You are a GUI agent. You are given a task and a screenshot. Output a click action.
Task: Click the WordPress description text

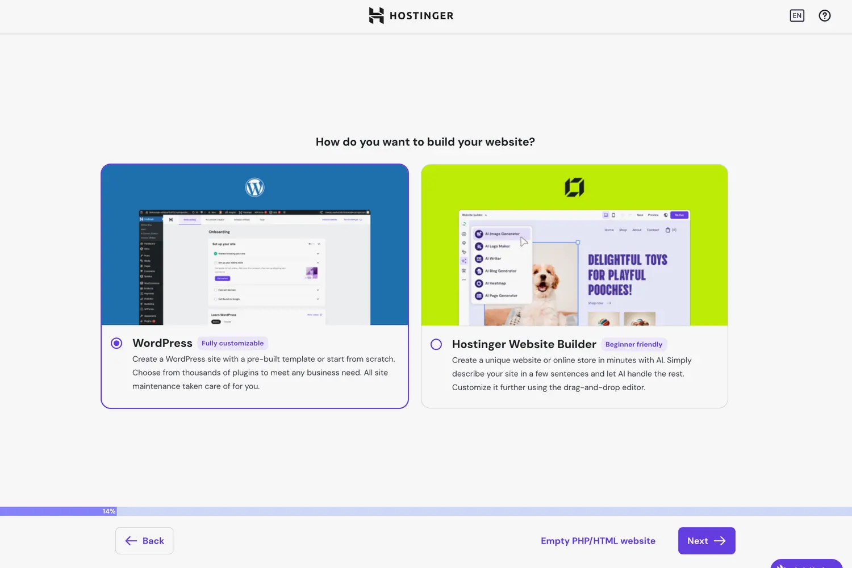click(264, 373)
